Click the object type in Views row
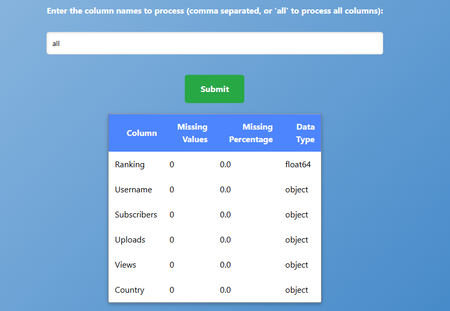 (x=297, y=264)
